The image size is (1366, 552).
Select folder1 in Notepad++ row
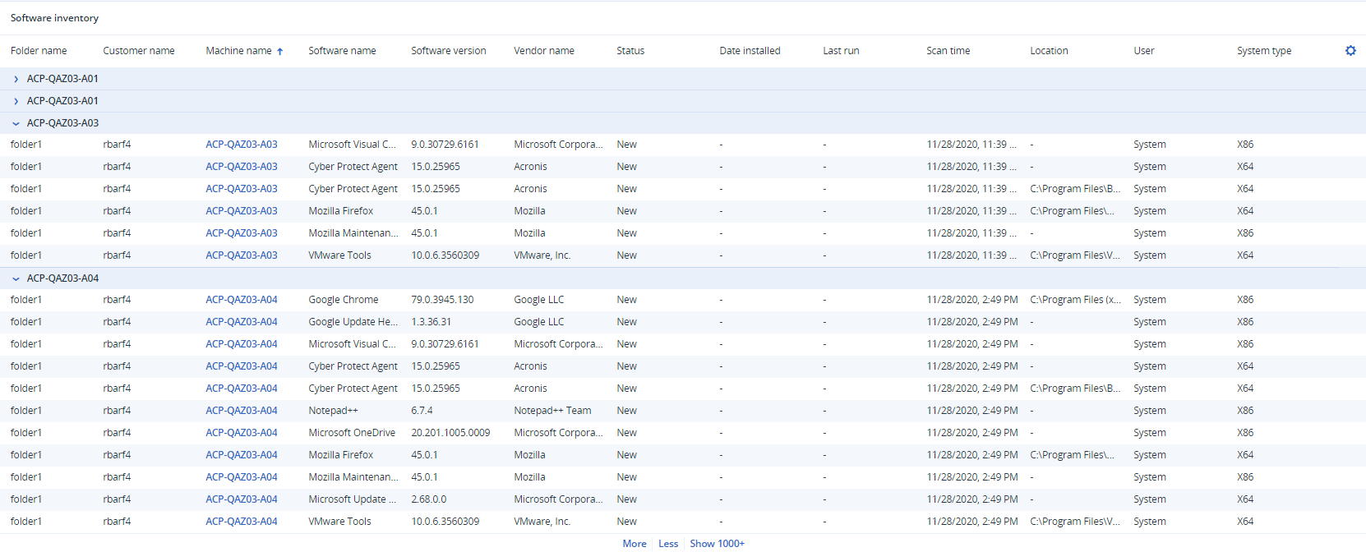(26, 411)
